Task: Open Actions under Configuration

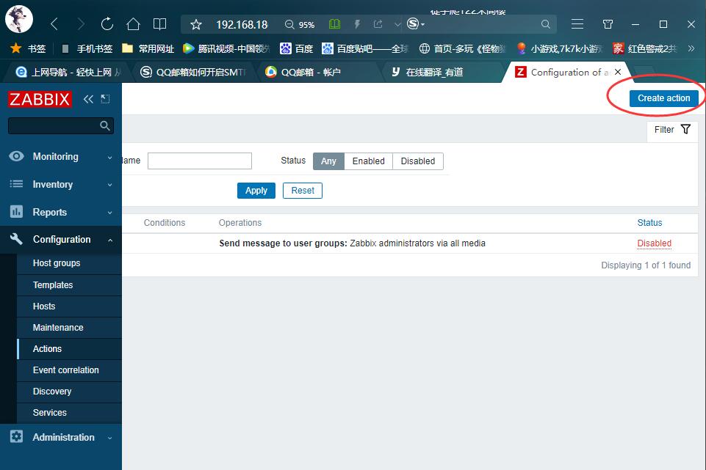Action: coord(69,349)
